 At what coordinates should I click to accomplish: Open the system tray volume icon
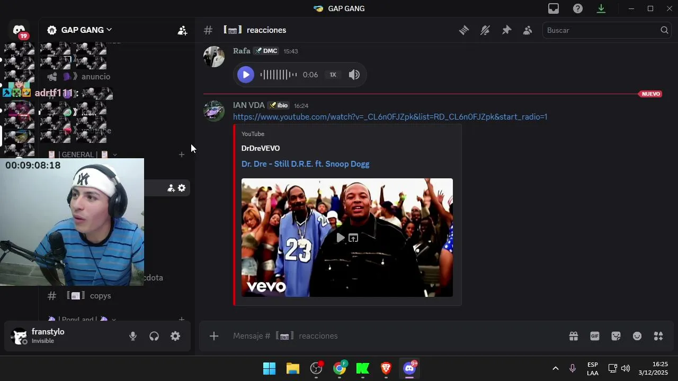tap(626, 368)
